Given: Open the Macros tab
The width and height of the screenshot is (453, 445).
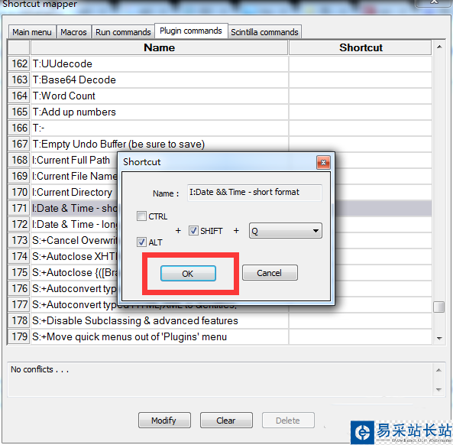Looking at the screenshot, I should tap(73, 32).
